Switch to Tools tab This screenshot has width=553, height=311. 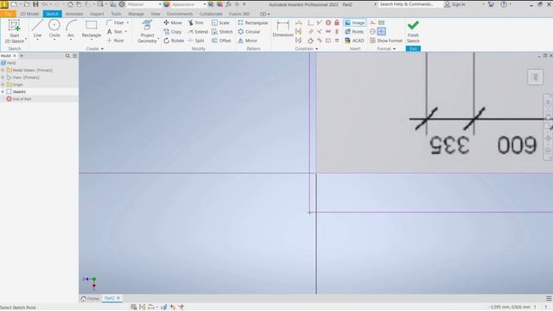(x=116, y=14)
